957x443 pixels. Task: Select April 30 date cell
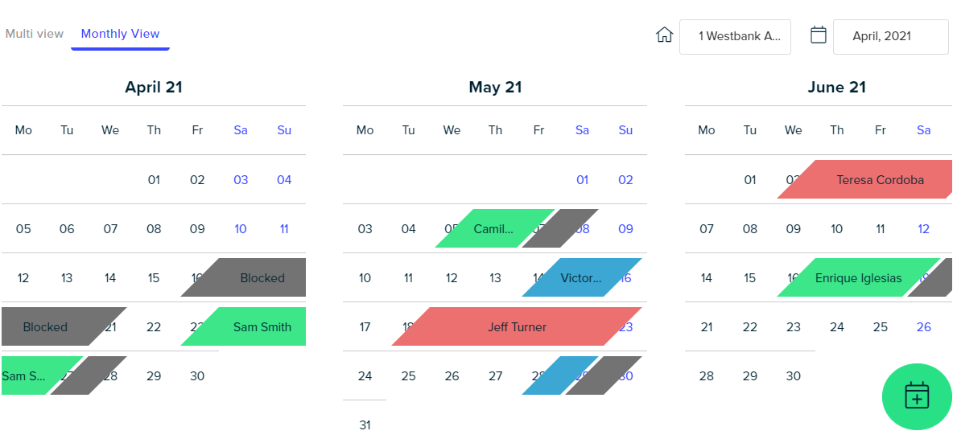click(x=197, y=376)
